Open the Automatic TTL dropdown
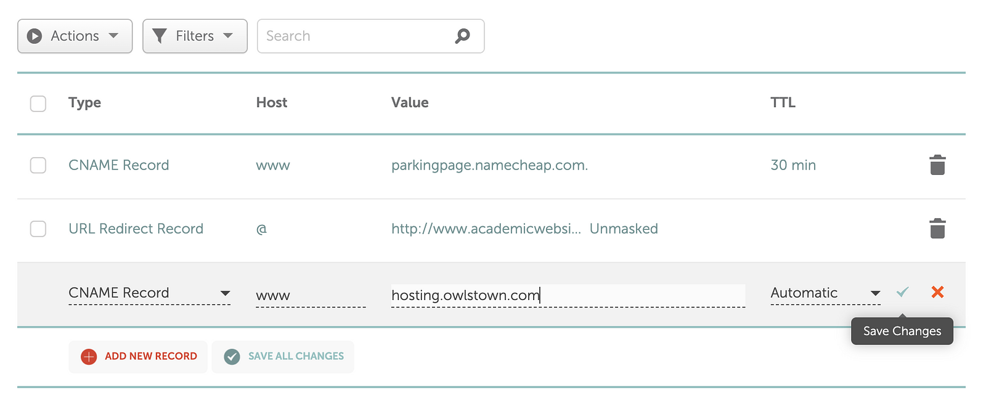 point(825,293)
